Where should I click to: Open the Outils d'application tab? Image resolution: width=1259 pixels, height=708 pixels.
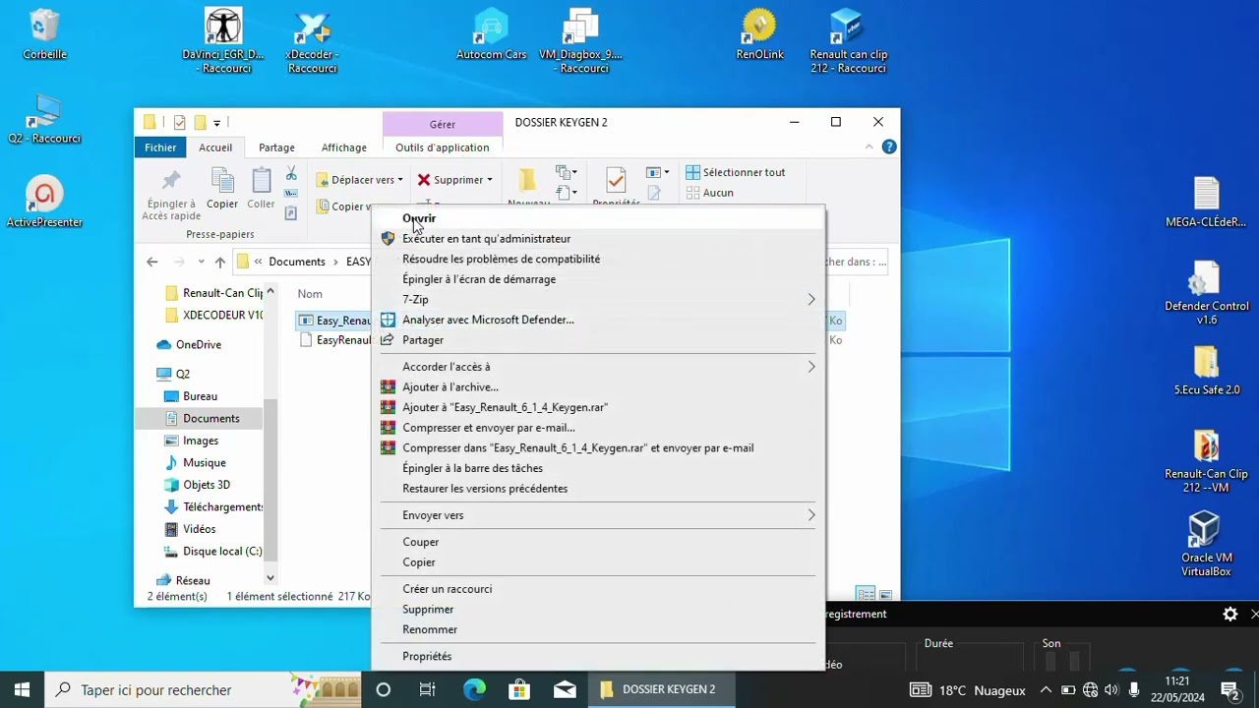pyautogui.click(x=442, y=147)
